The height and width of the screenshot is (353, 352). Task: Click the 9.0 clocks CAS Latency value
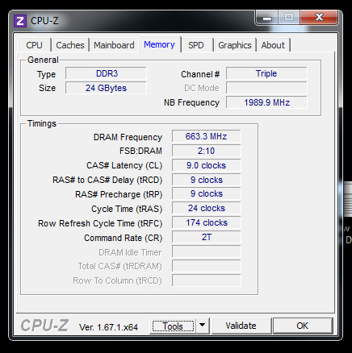pos(207,165)
